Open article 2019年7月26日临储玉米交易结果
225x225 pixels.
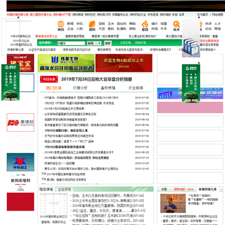pos(64,109)
